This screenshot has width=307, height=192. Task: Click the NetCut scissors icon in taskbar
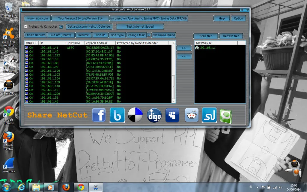[96, 187]
